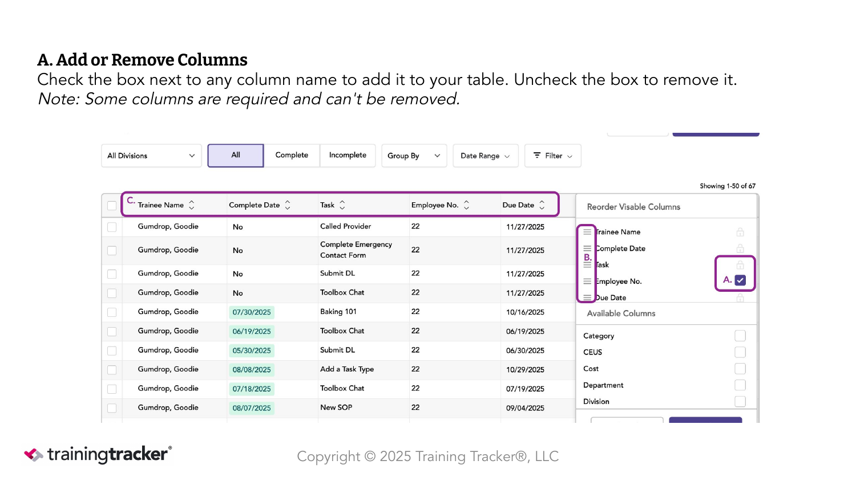Open the Group By dropdown
This screenshot has height=481, width=856.
pos(414,156)
